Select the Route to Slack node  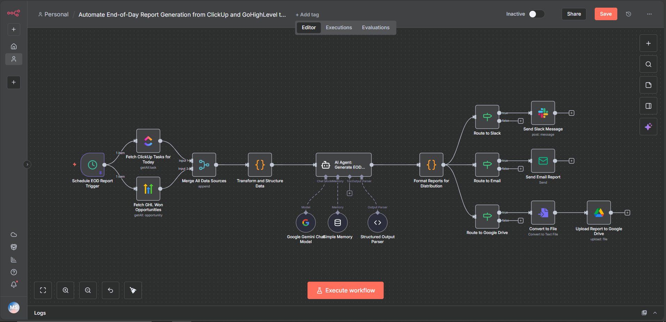click(487, 117)
